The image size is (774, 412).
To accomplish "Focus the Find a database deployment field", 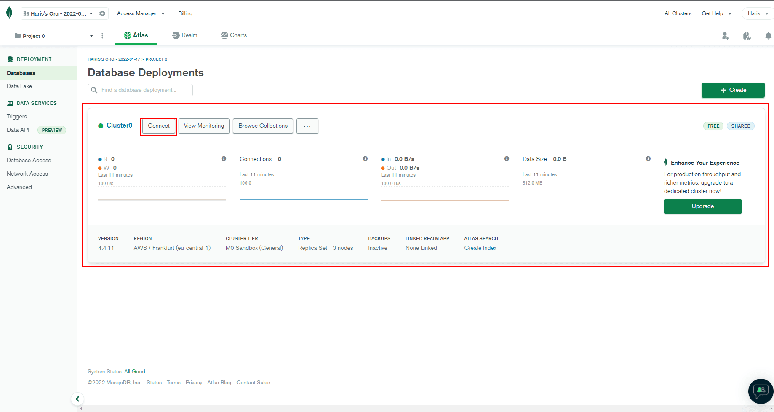I will pos(140,90).
